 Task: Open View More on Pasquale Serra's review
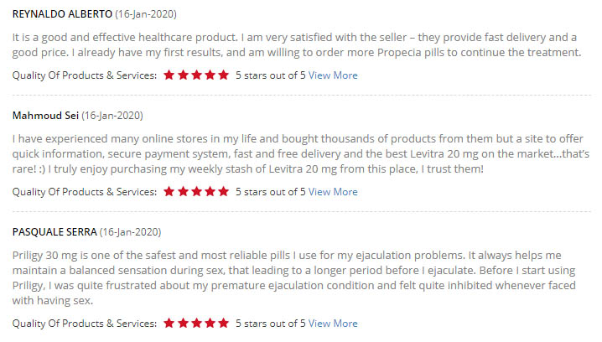tap(333, 324)
